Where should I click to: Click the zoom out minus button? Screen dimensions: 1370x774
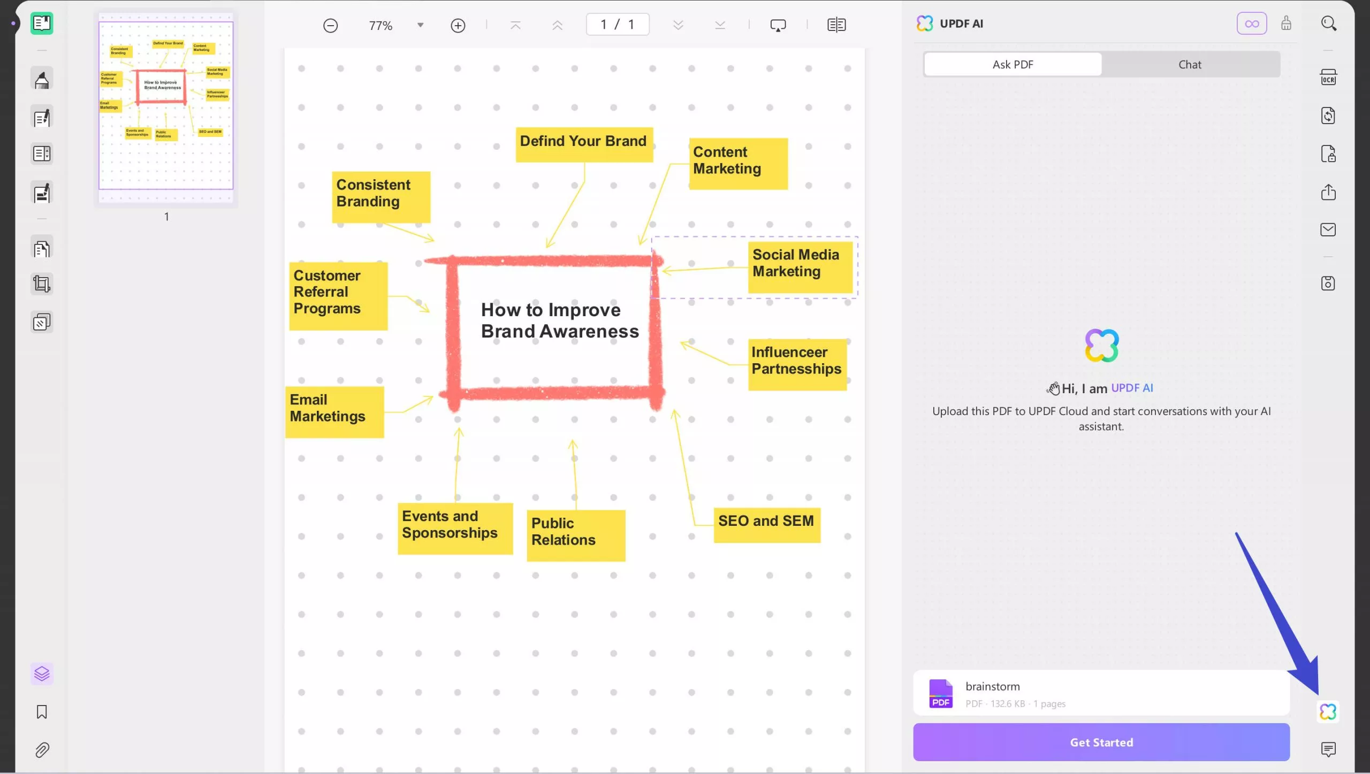point(330,25)
